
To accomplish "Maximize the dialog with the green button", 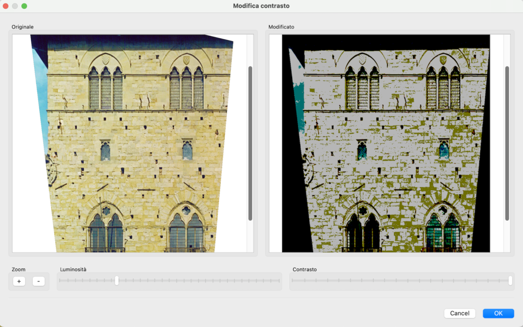I will coord(24,6).
